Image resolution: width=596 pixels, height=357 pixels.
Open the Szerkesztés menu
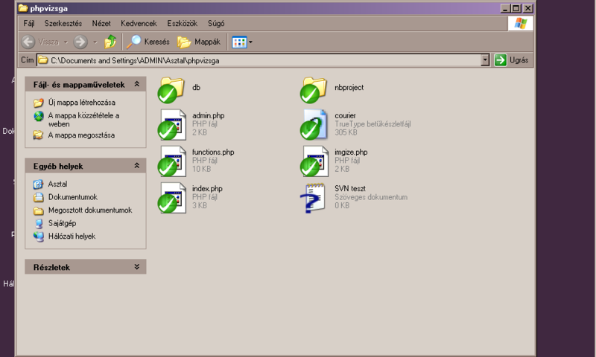[x=63, y=24]
